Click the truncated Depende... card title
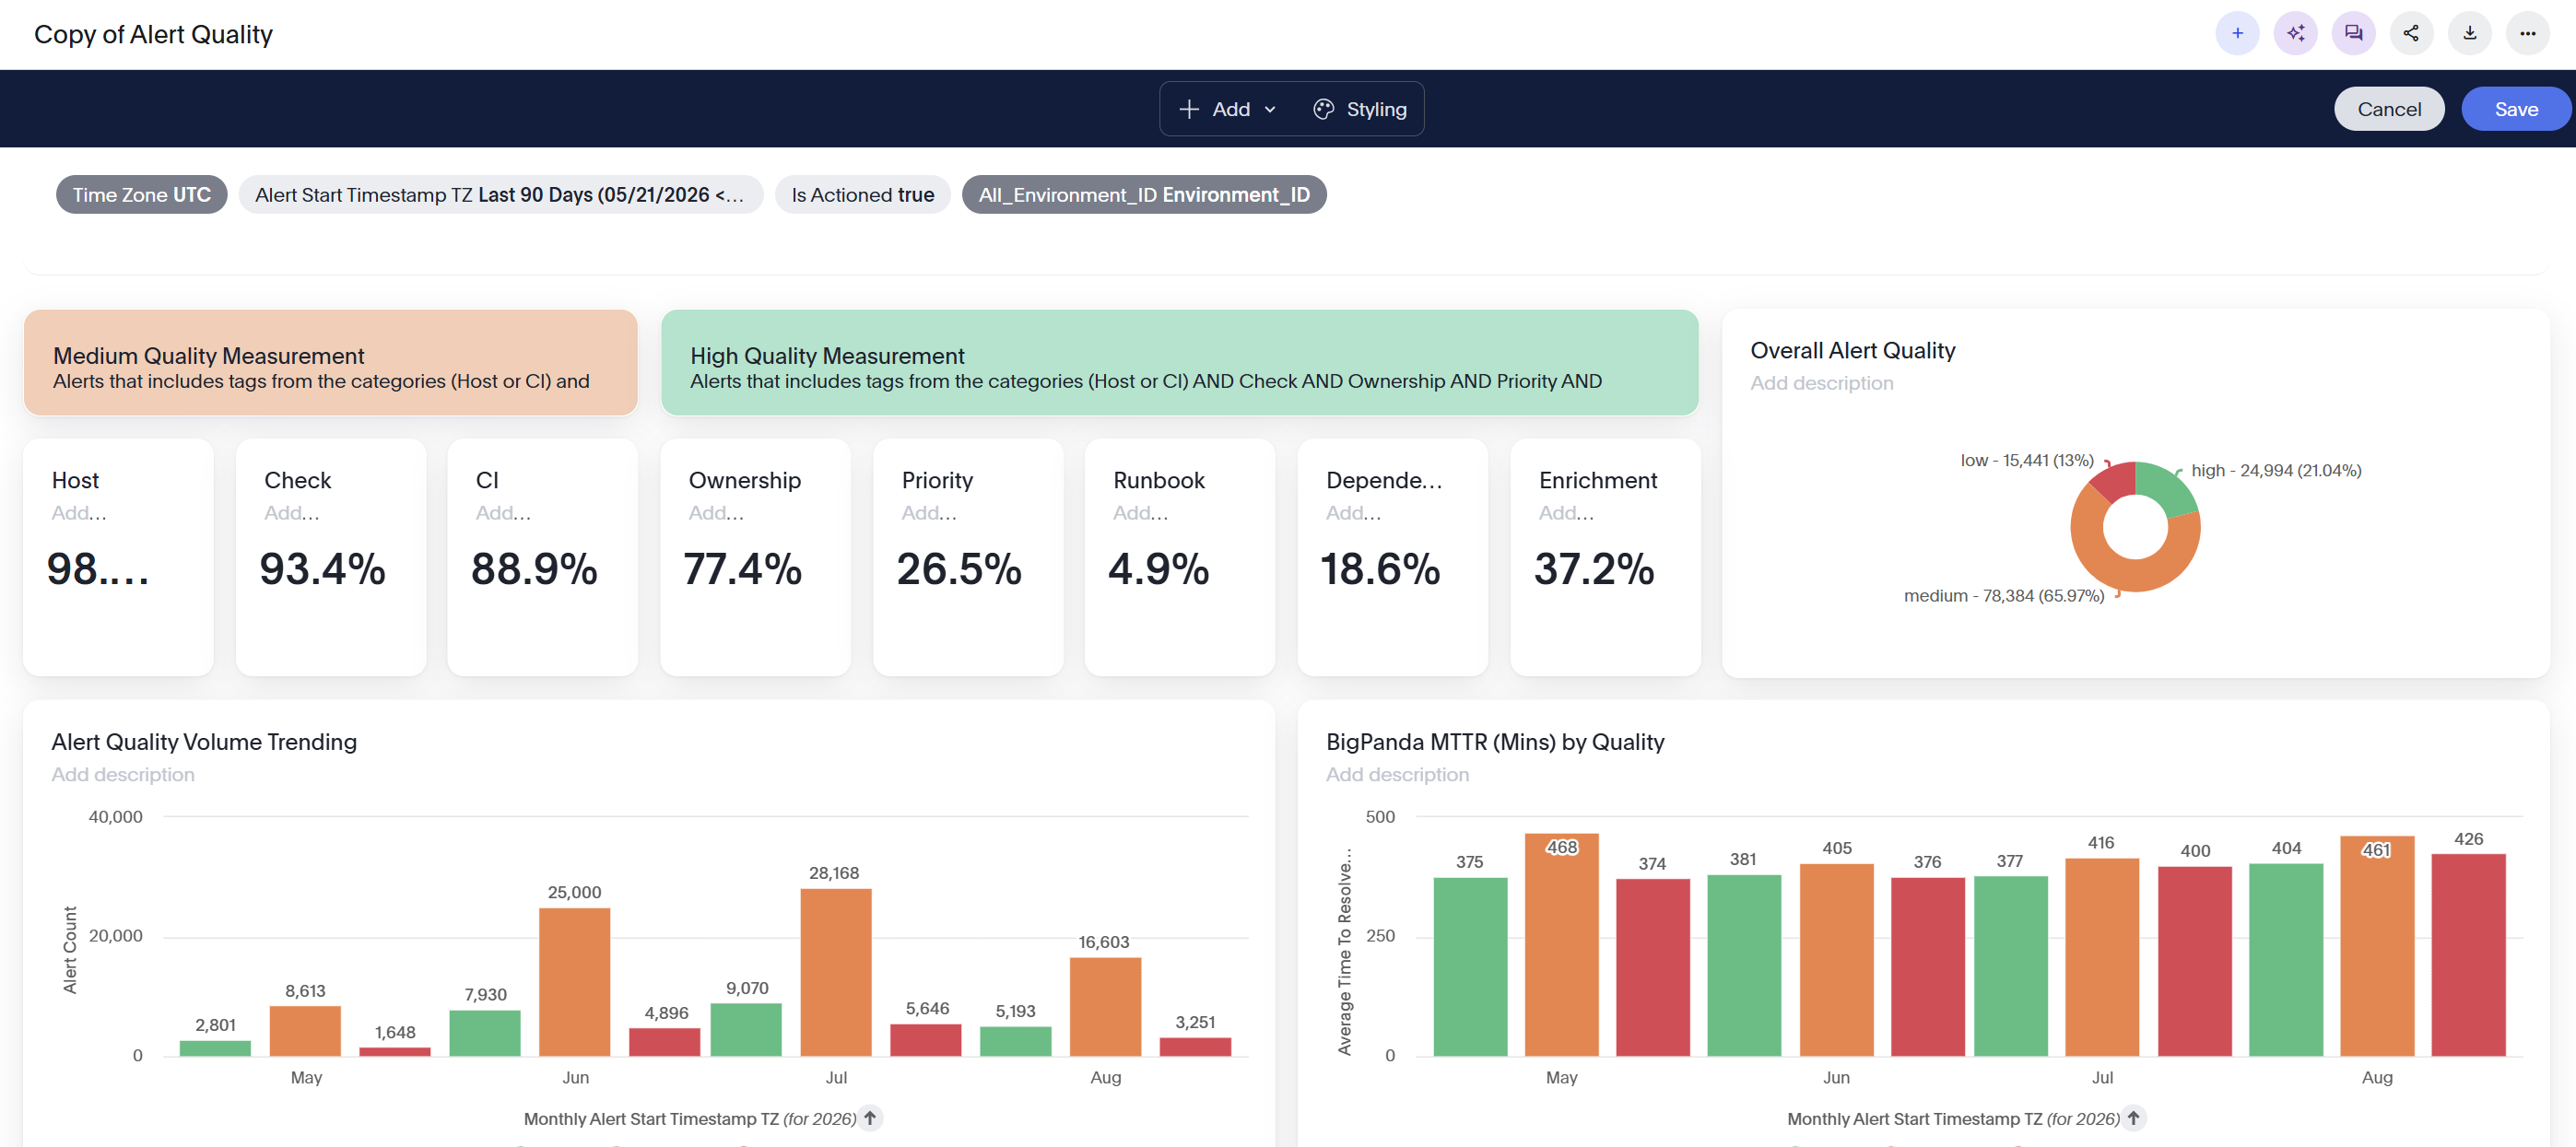This screenshot has height=1147, width=2576. [x=1384, y=480]
